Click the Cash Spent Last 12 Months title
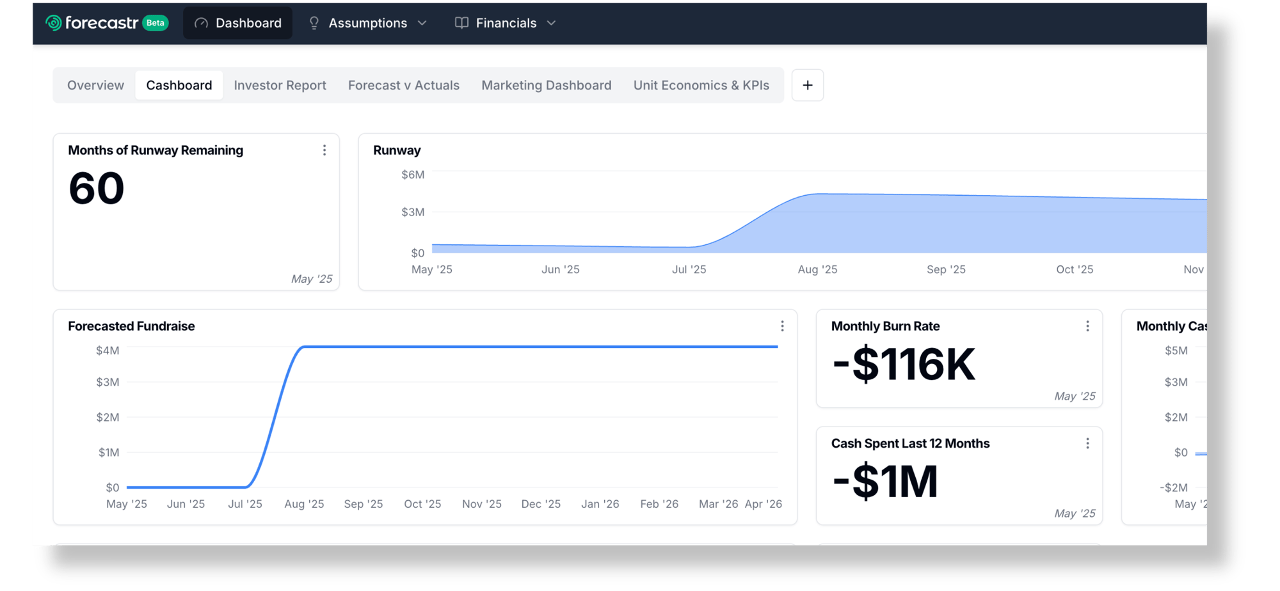Viewport: 1280px width, 591px height. click(910, 443)
